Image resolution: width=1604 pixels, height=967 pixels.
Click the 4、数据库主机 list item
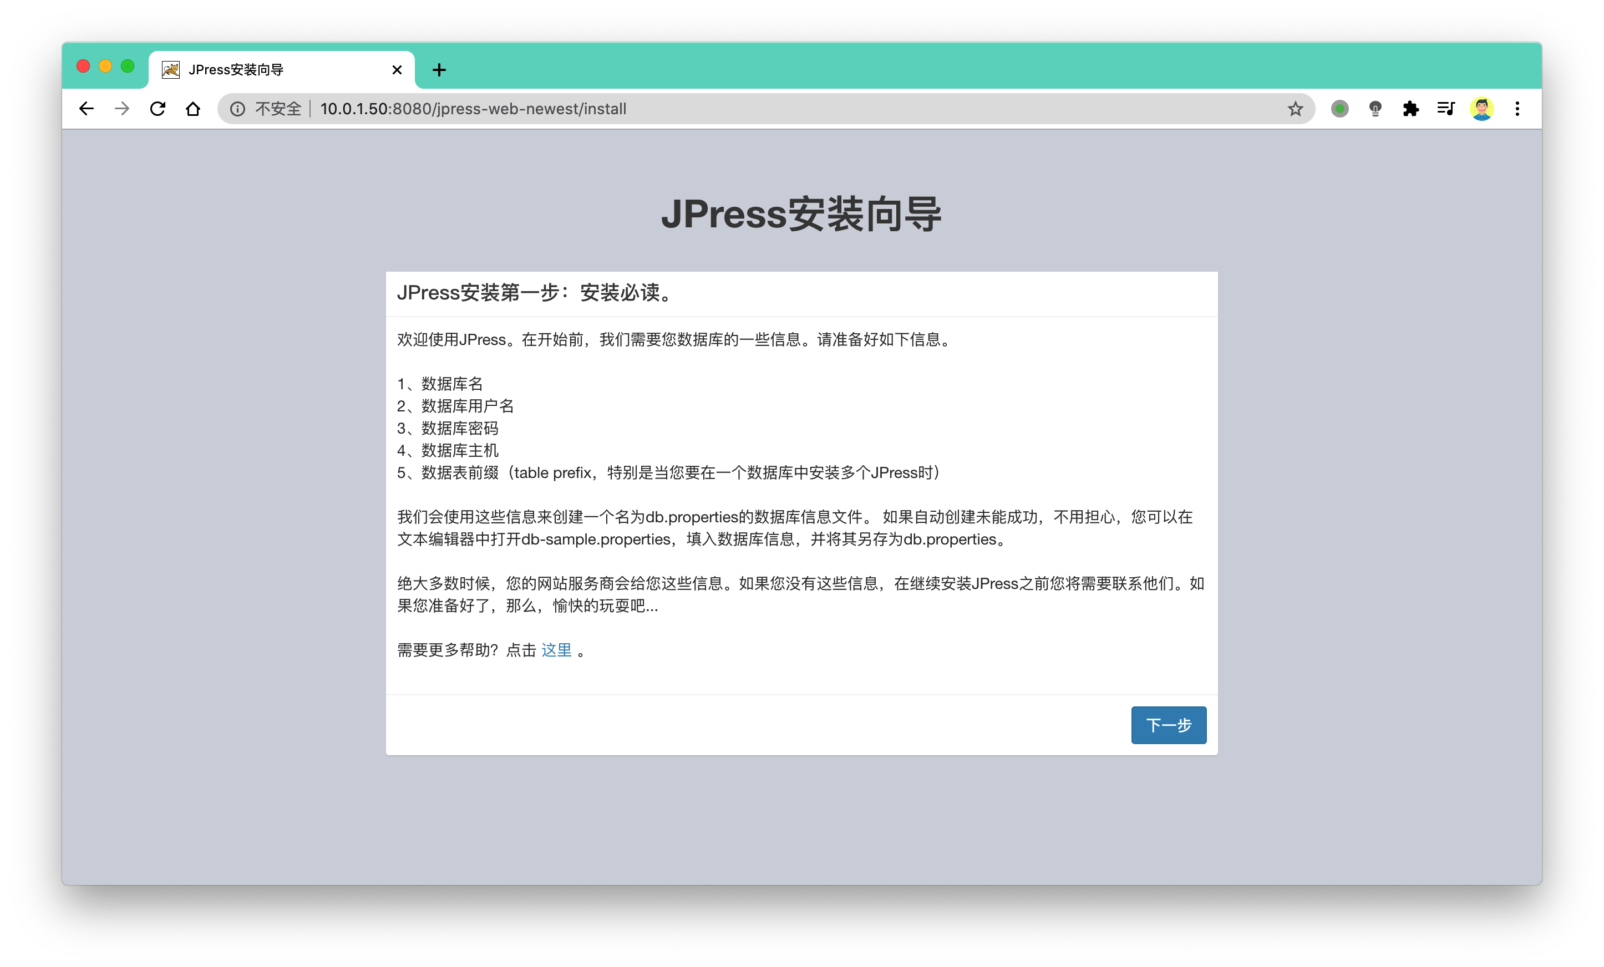(x=448, y=450)
